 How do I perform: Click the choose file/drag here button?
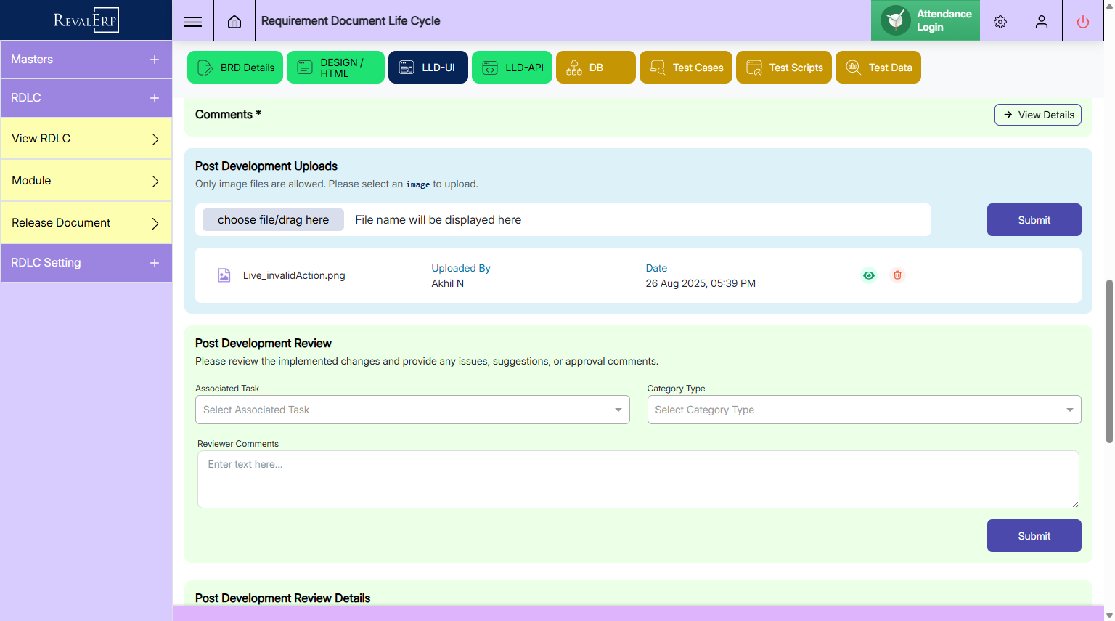pos(273,220)
